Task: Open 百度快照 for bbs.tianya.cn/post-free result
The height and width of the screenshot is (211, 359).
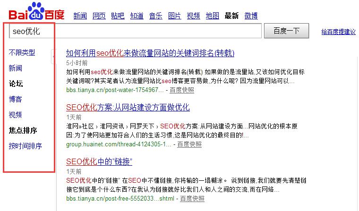Action: tap(192, 199)
